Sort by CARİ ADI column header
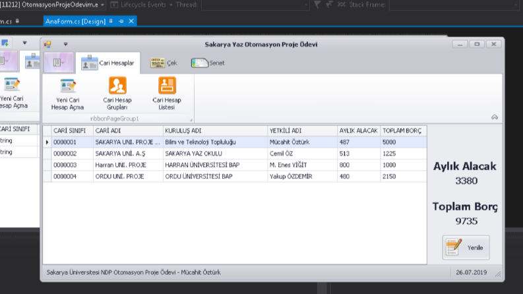 click(x=128, y=131)
